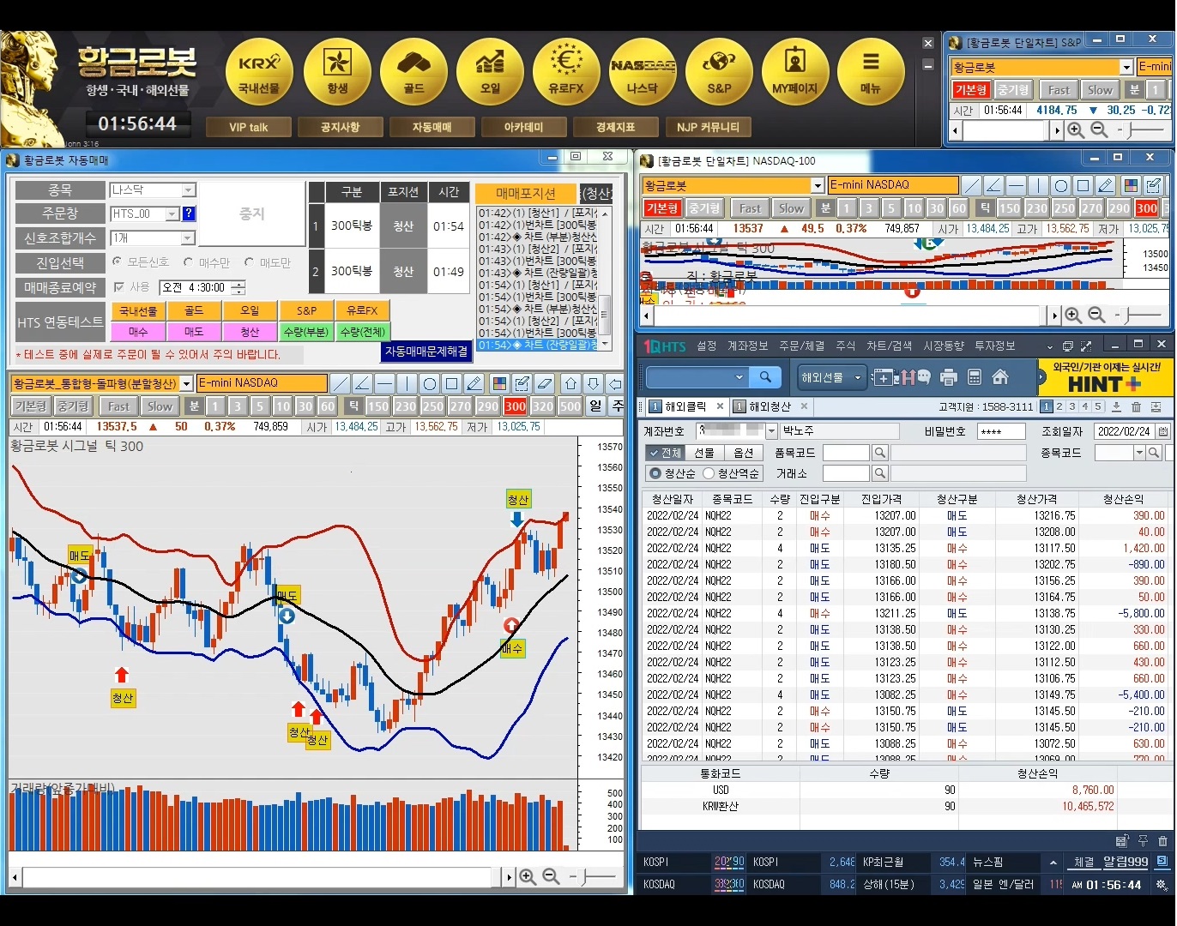Screen dimensions: 1177x926
Task: Open 계좌정보 menu in 1Q HTS
Action: coord(747,346)
